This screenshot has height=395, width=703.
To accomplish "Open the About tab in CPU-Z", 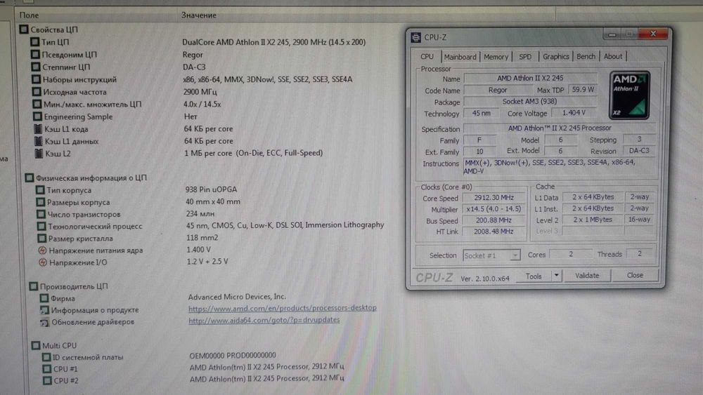I will click(613, 56).
